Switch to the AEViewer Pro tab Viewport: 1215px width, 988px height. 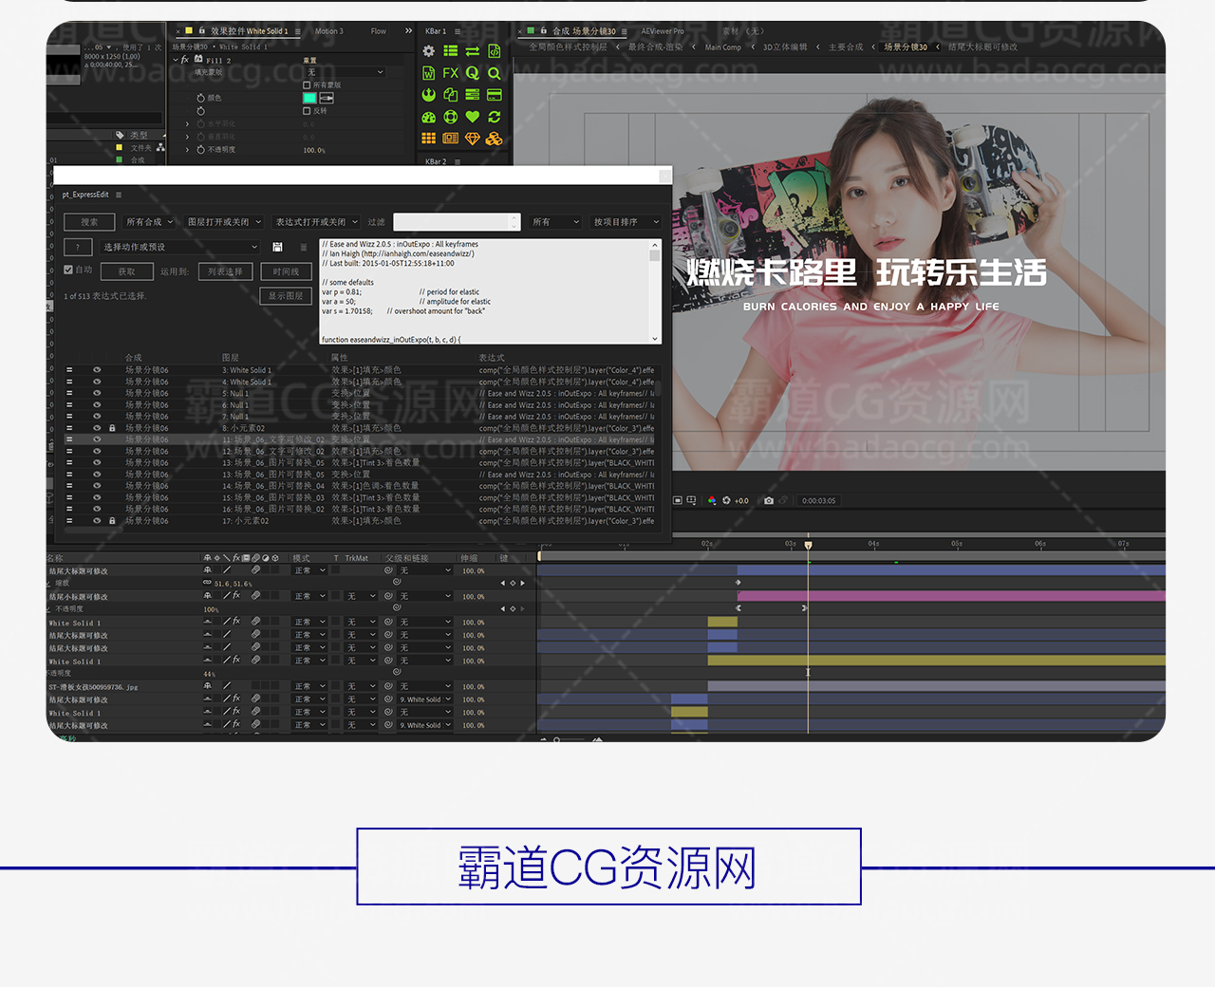(663, 31)
